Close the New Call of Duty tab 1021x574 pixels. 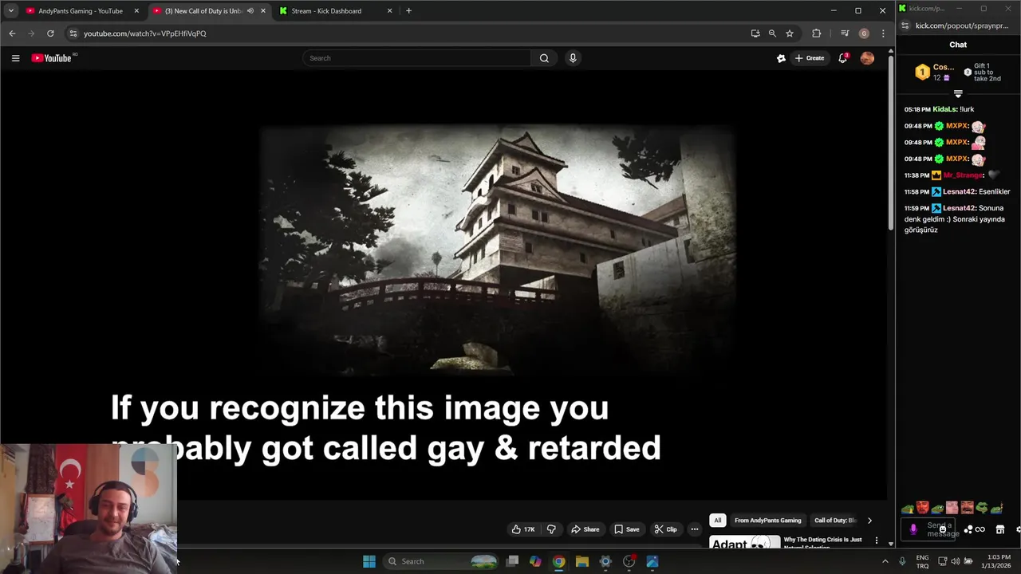pyautogui.click(x=263, y=11)
